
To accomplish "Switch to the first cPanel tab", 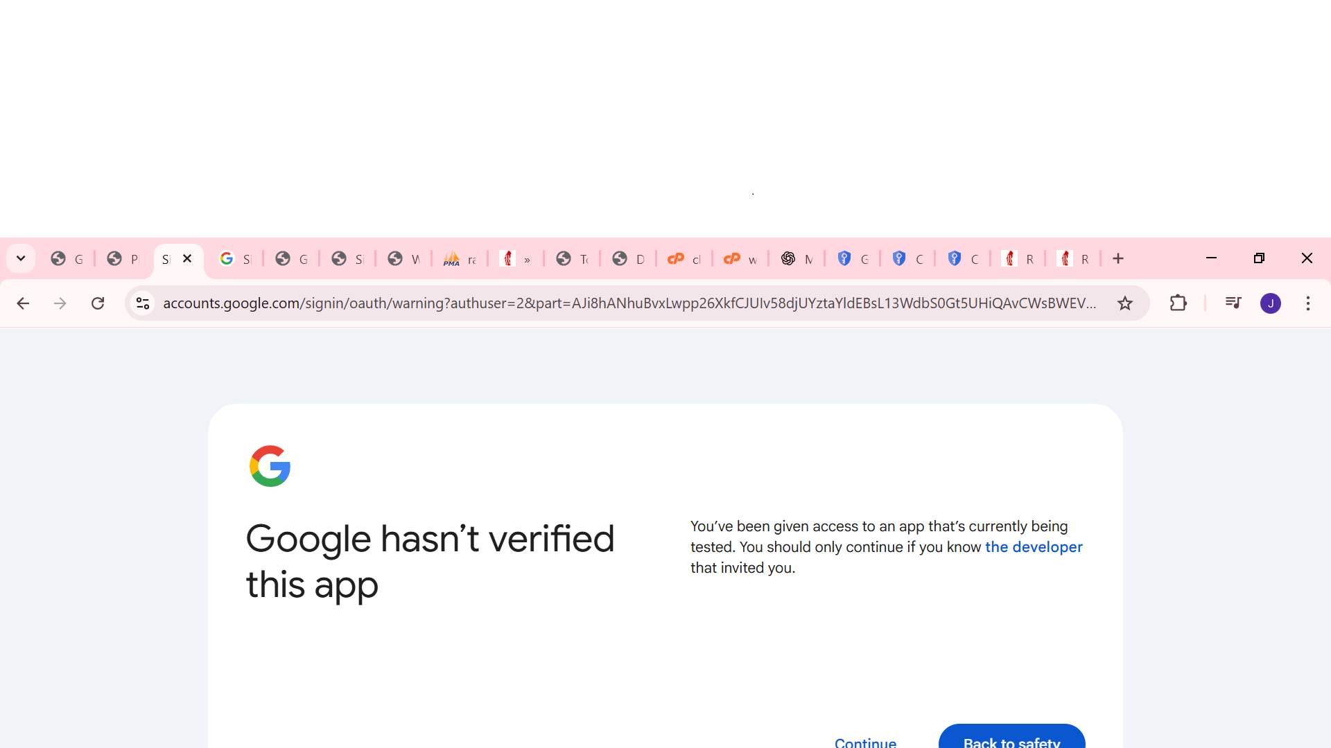I will coord(684,259).
